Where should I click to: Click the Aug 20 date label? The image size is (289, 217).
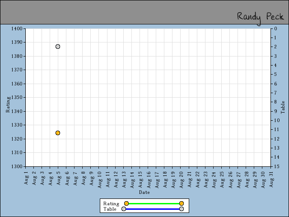[182, 180]
